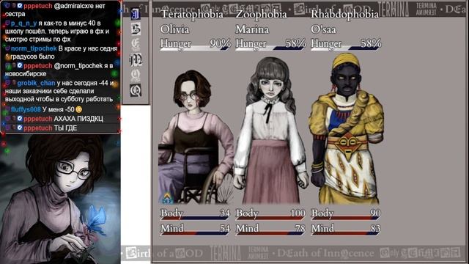Choose the faded gothic E menu icon

(136, 44)
